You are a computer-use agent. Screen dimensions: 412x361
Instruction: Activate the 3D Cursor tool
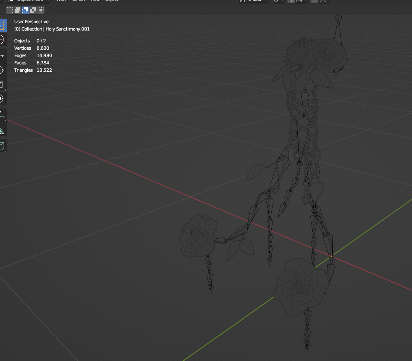pos(2,40)
